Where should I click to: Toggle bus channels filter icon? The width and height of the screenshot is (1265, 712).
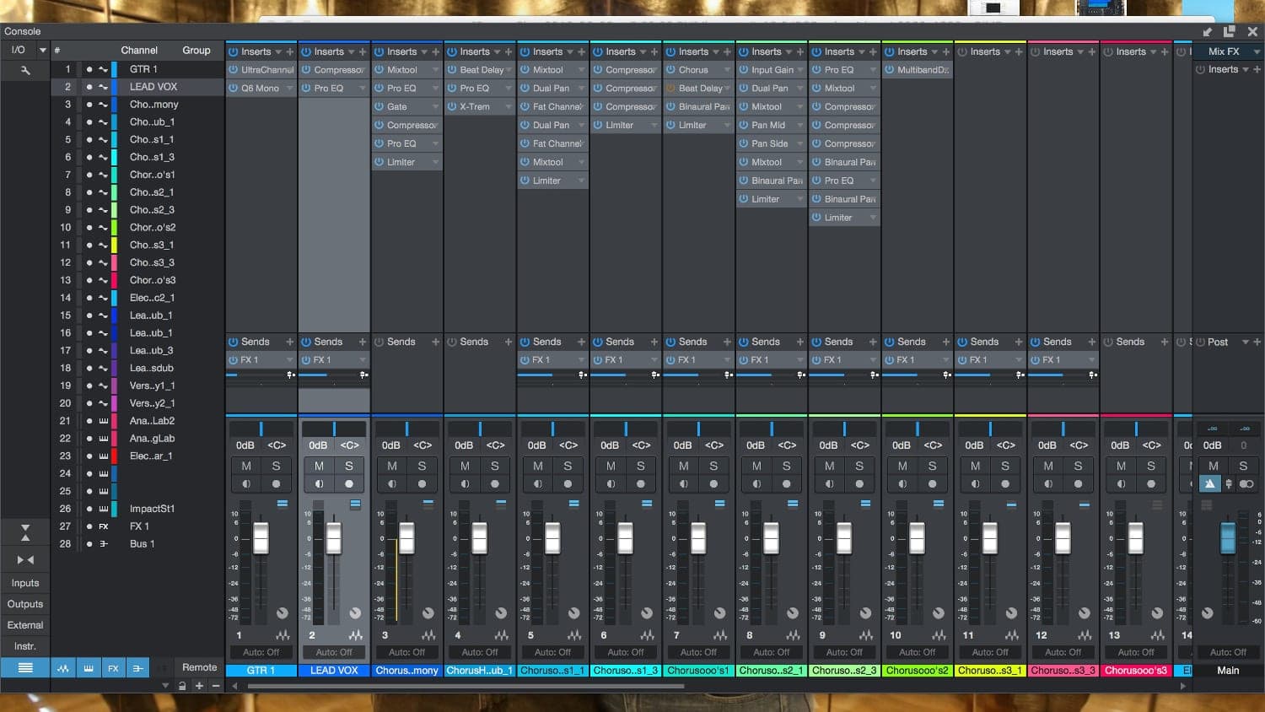point(138,667)
